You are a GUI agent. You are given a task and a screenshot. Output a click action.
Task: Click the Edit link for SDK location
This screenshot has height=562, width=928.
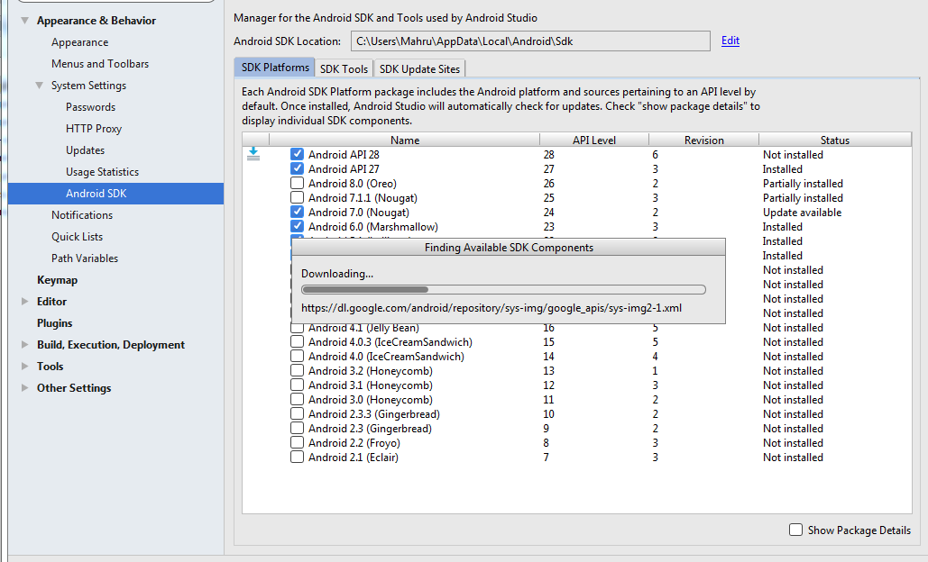pos(730,41)
